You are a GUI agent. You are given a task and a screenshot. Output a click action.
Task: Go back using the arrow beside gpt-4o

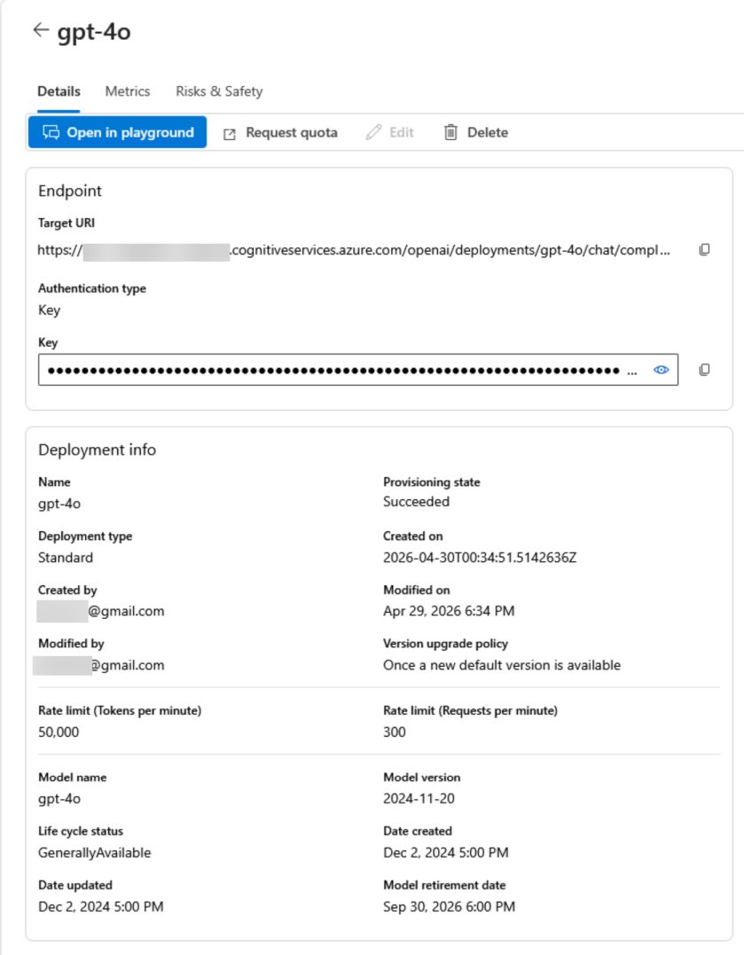41,30
